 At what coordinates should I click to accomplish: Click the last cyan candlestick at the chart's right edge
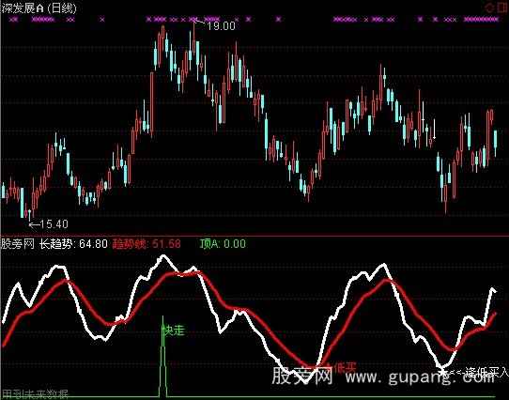[x=495, y=143]
